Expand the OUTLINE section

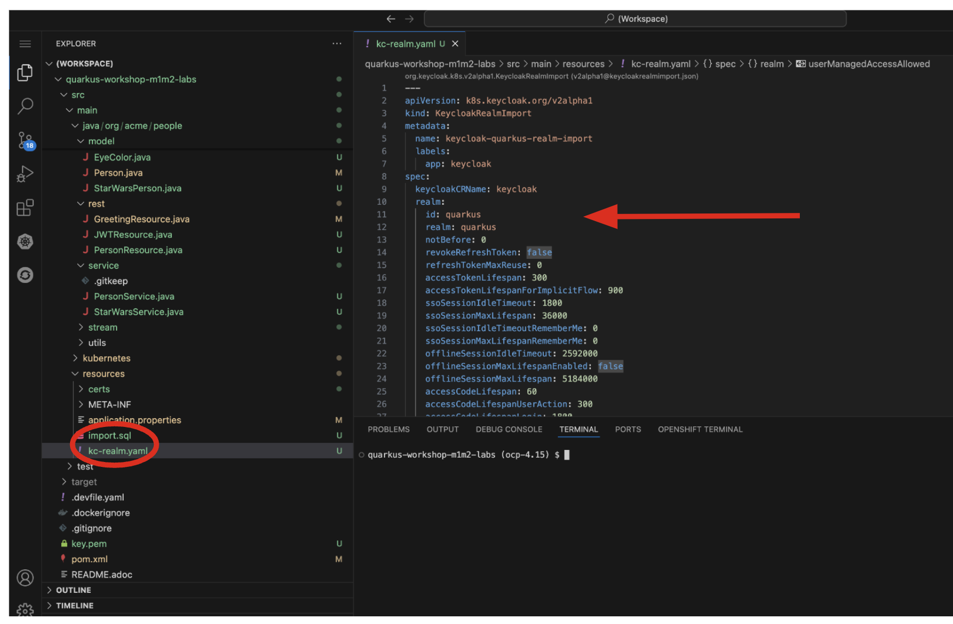click(x=73, y=590)
